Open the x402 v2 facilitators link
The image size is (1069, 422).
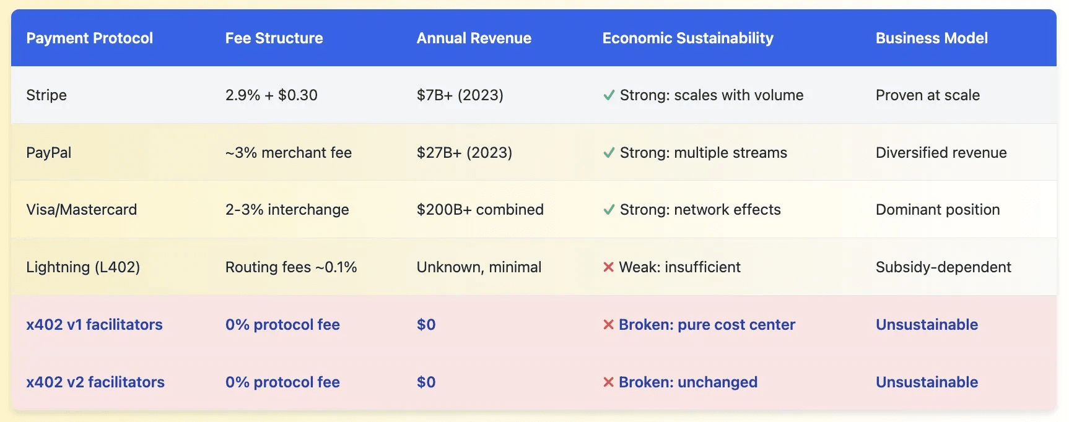click(x=95, y=382)
